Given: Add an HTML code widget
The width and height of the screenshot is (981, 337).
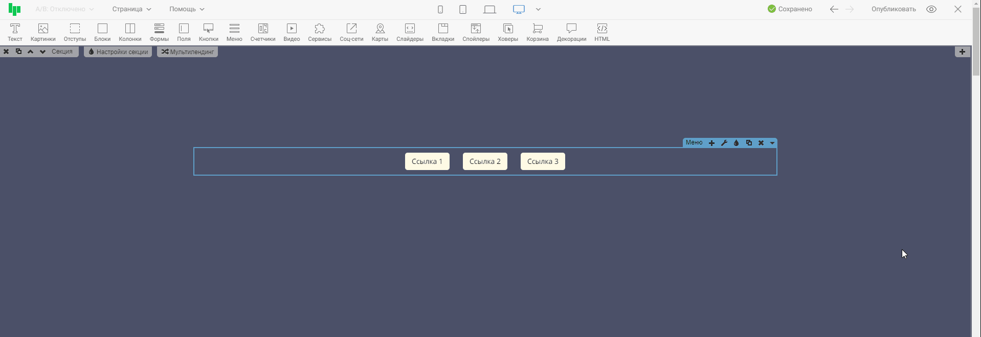Looking at the screenshot, I should point(602,32).
